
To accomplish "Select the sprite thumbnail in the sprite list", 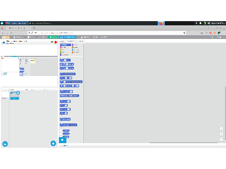I will (x=15, y=96).
